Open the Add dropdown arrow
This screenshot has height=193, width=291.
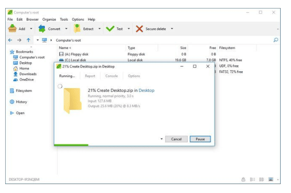[31, 29]
